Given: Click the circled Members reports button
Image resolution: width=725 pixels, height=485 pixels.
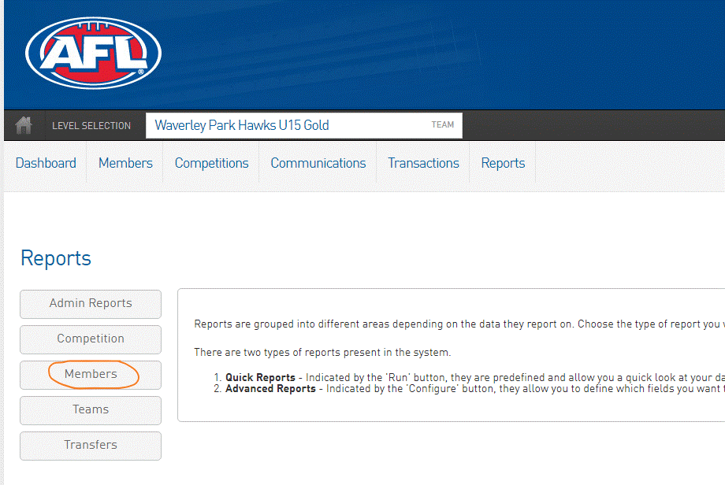Looking at the screenshot, I should [x=91, y=374].
